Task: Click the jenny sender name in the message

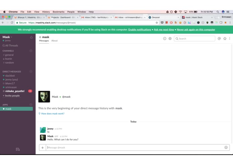Action: tap(50, 129)
